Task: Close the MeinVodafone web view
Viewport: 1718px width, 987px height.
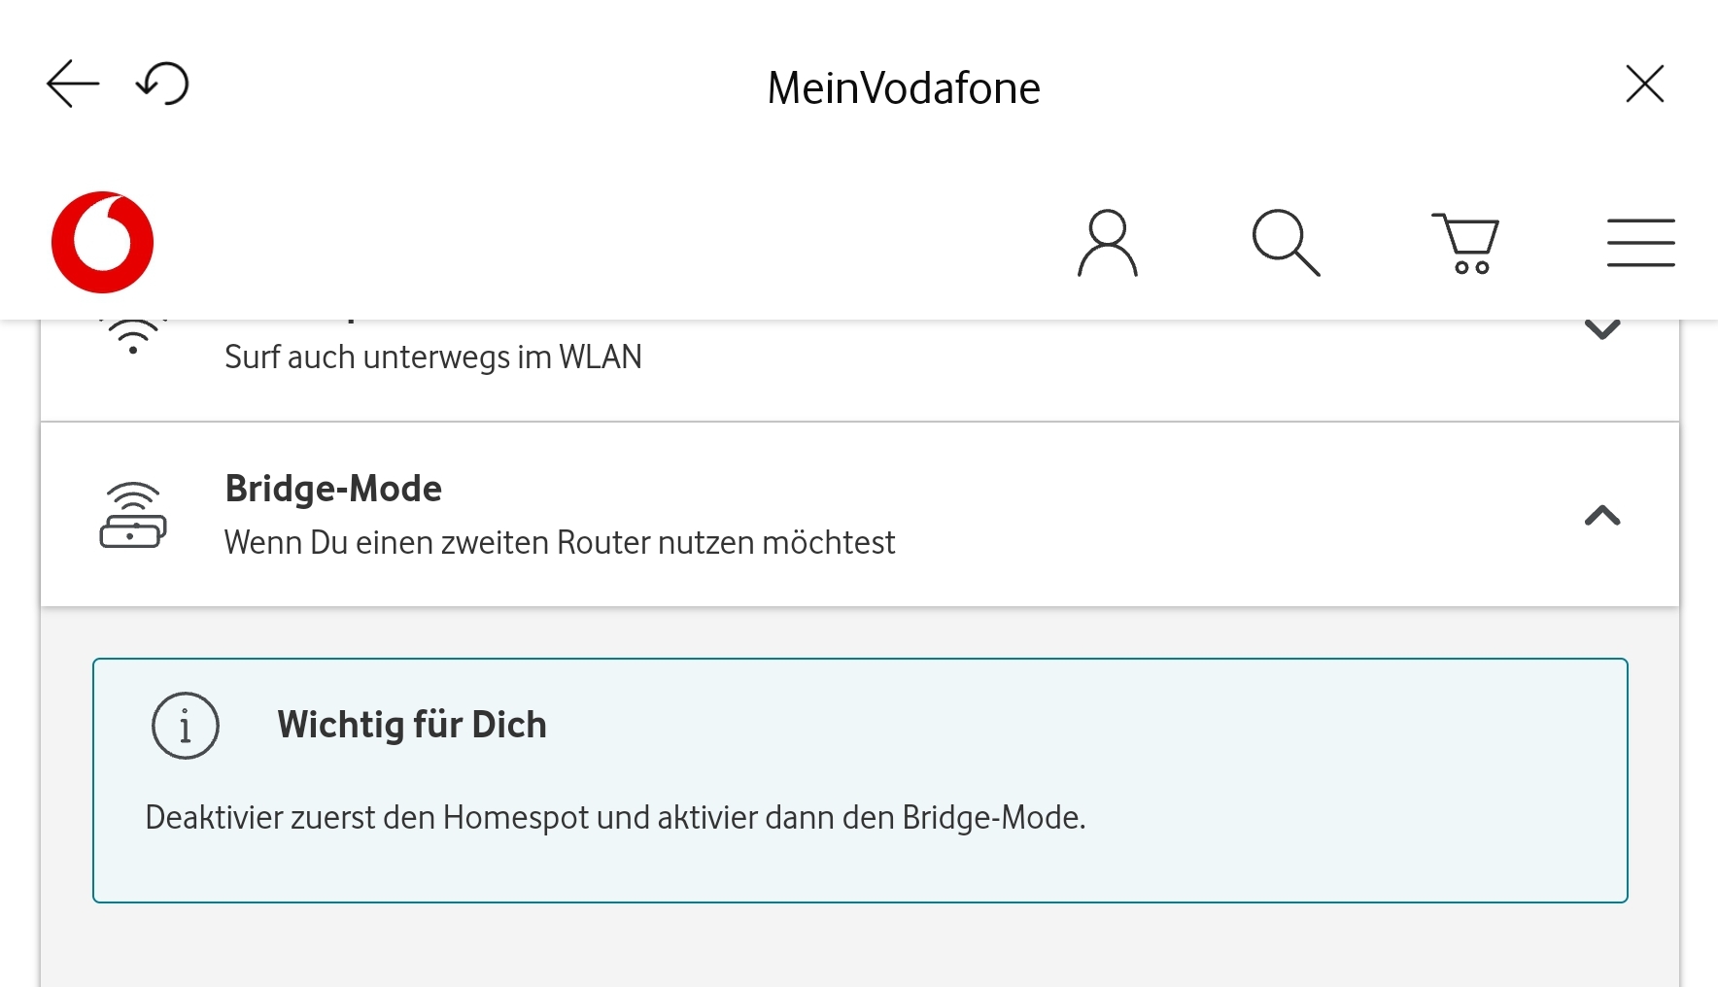Action: tap(1644, 84)
